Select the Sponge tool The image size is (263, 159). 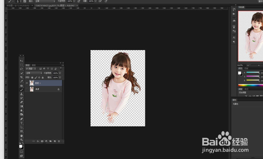(x=22, y=115)
